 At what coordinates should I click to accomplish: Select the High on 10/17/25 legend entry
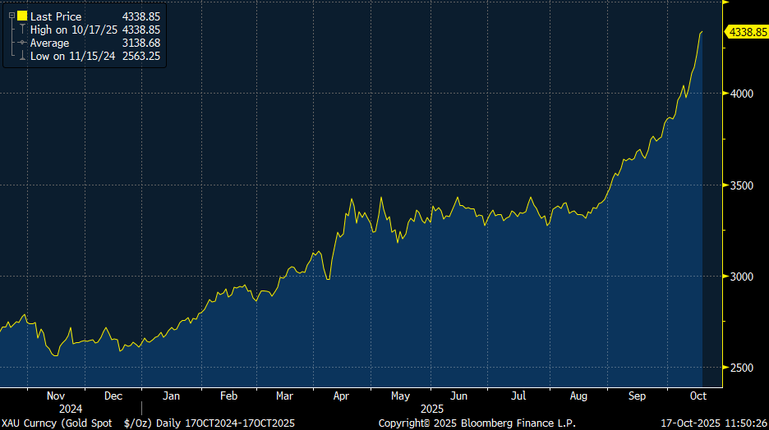coord(73,30)
